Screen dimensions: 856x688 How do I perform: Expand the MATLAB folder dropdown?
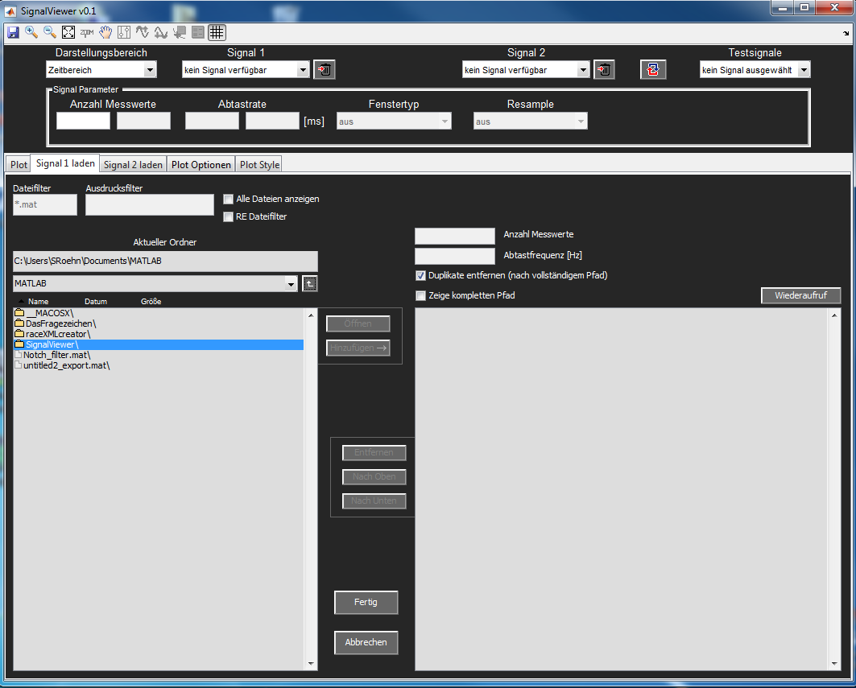pos(292,283)
